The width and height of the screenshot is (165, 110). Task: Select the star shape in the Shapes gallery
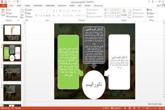[x=118, y=16]
